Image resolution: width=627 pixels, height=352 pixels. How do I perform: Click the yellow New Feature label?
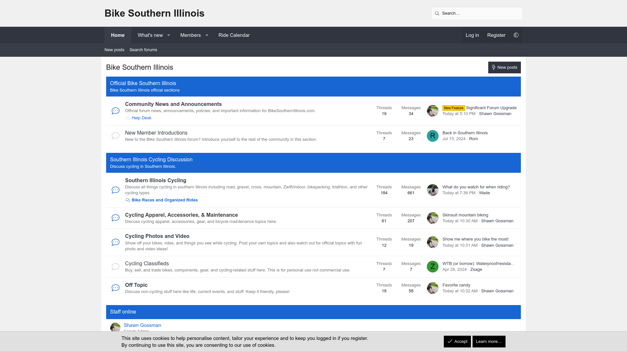[453, 108]
